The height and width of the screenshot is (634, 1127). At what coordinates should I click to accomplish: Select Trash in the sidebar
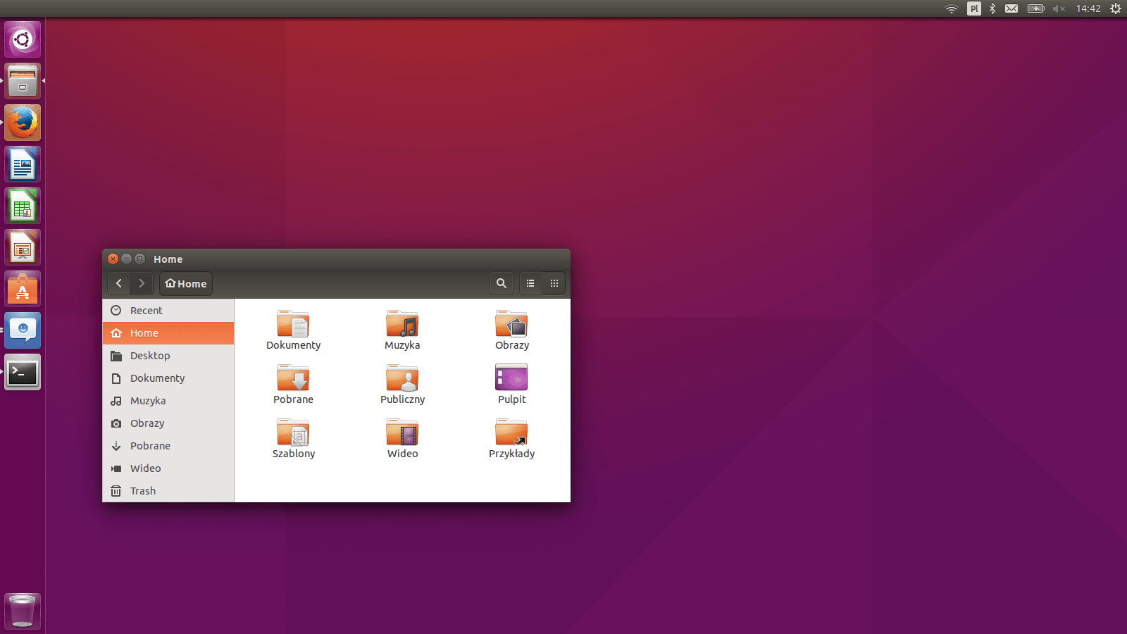click(168, 491)
